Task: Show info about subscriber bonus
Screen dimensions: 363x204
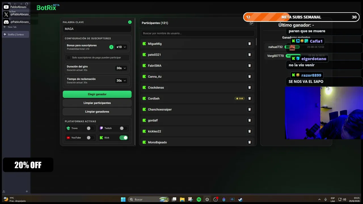Action: click(x=111, y=47)
